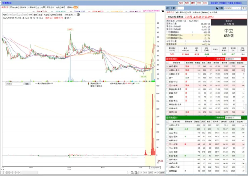Open the 日線(還原) period dropdown
248x176 pixels.
(x=70, y=15)
